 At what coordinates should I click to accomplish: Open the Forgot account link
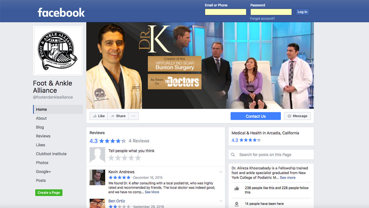pyautogui.click(x=262, y=19)
